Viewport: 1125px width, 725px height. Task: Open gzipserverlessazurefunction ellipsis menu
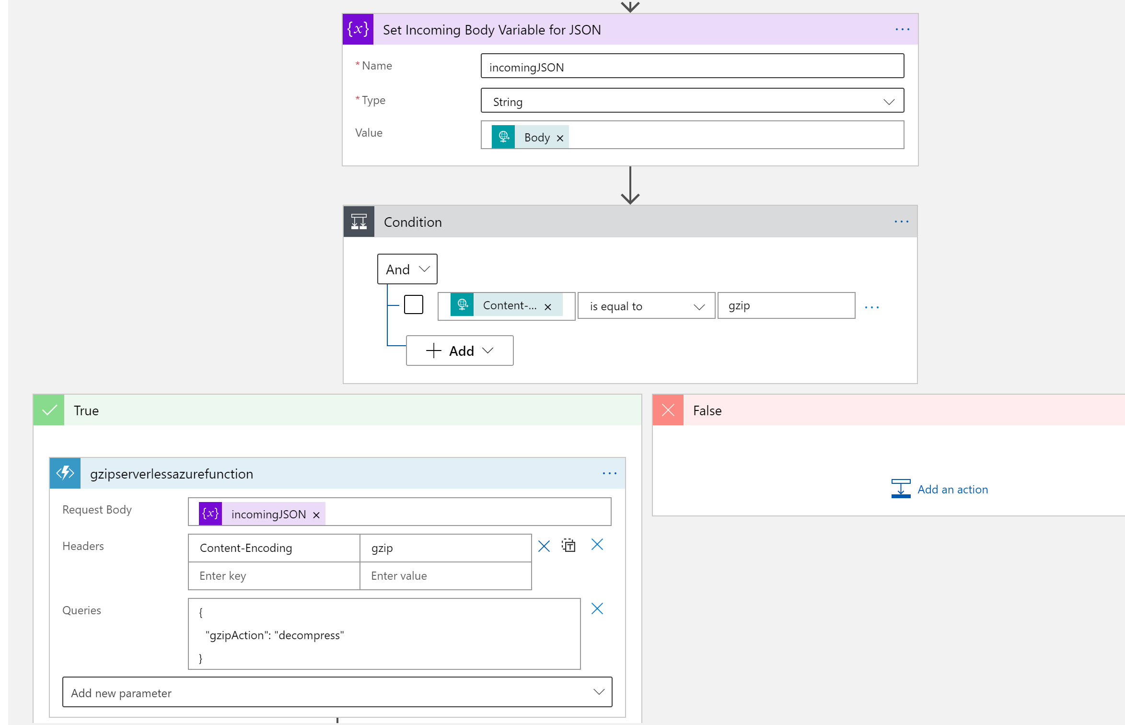(x=610, y=473)
